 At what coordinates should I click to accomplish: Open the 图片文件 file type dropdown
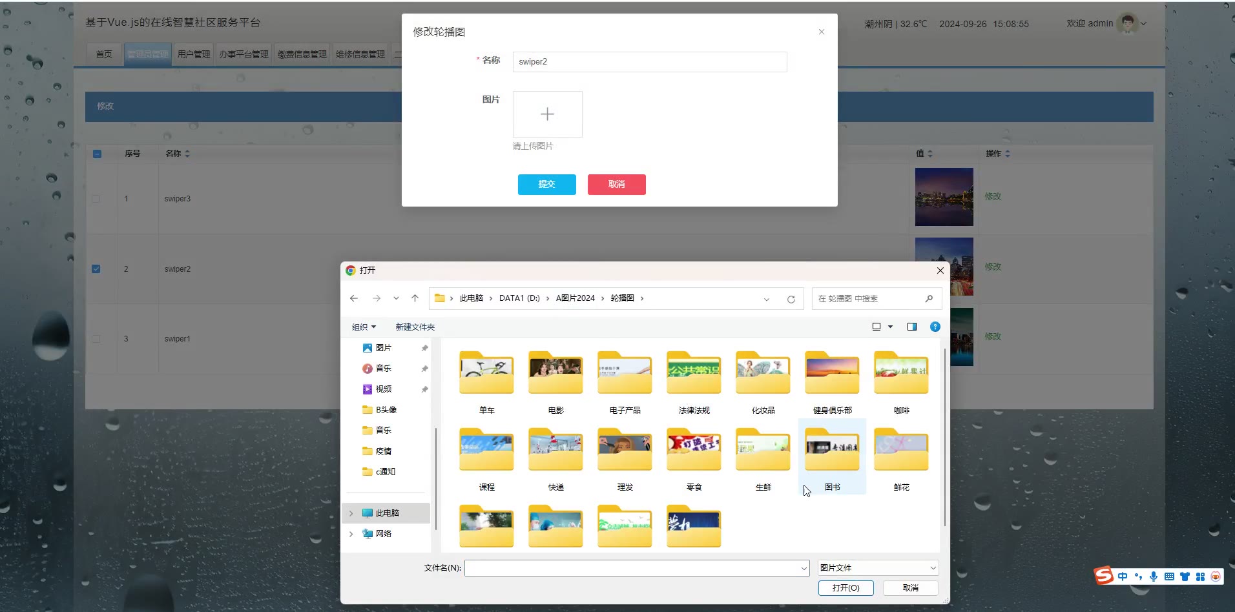878,568
